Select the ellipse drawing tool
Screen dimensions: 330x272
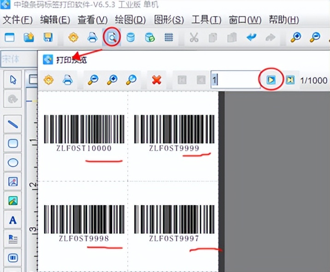tap(13, 163)
